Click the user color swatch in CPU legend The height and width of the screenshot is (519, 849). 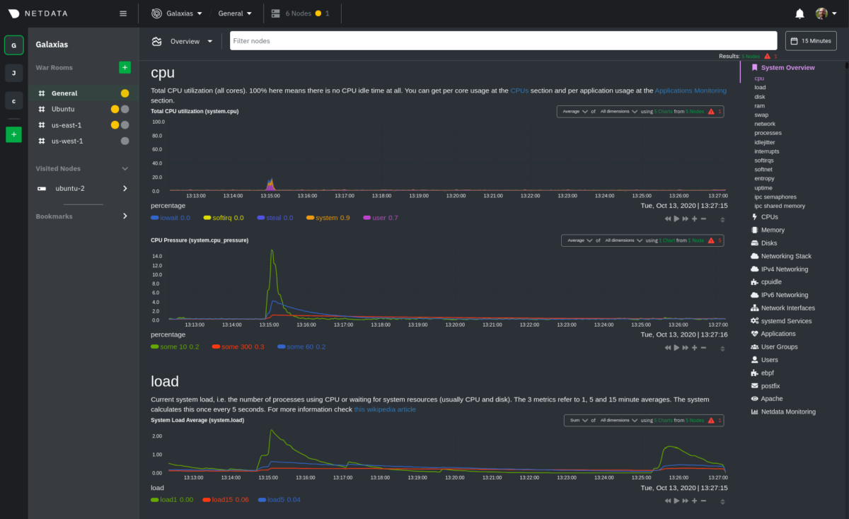[366, 218]
